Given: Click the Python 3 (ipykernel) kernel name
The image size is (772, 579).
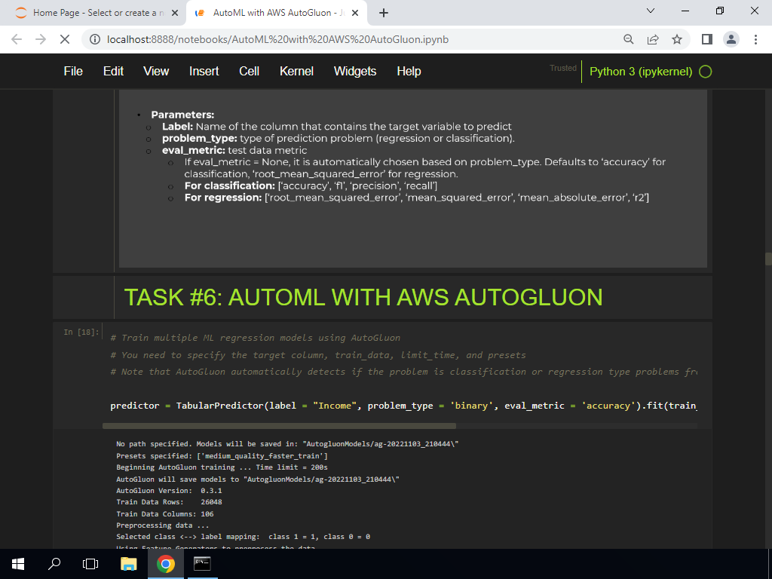Looking at the screenshot, I should [641, 72].
